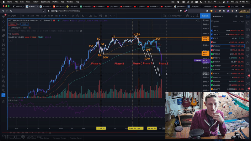
Task: Select ADAPERP in the watchlist
Action: click(x=228, y=78)
